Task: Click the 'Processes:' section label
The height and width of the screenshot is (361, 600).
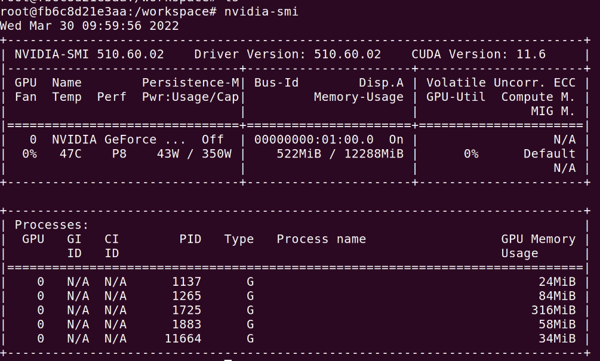Action: click(x=52, y=225)
